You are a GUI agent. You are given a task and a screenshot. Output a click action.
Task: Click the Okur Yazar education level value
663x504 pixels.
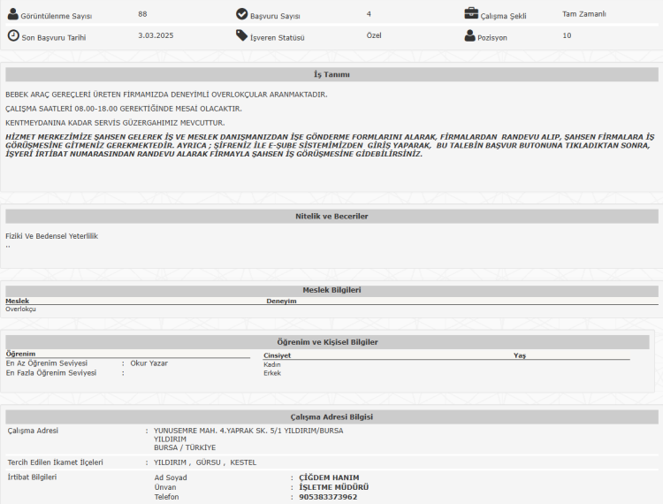(149, 363)
